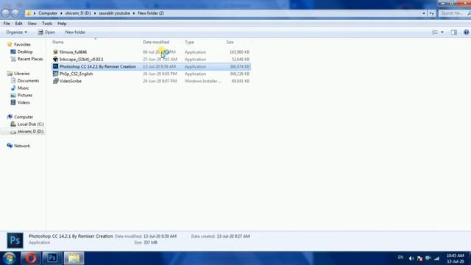The height and width of the screenshot is (265, 471).
Task: Select the VideoScribe file name
Action: tap(71, 81)
